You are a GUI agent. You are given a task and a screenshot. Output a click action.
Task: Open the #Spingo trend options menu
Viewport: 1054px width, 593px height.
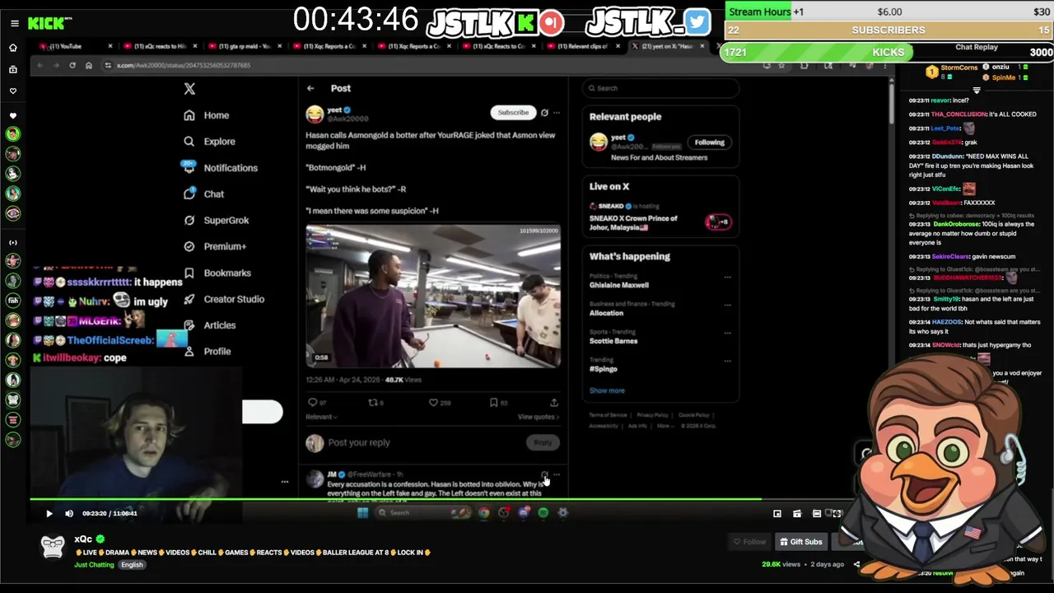(x=727, y=362)
